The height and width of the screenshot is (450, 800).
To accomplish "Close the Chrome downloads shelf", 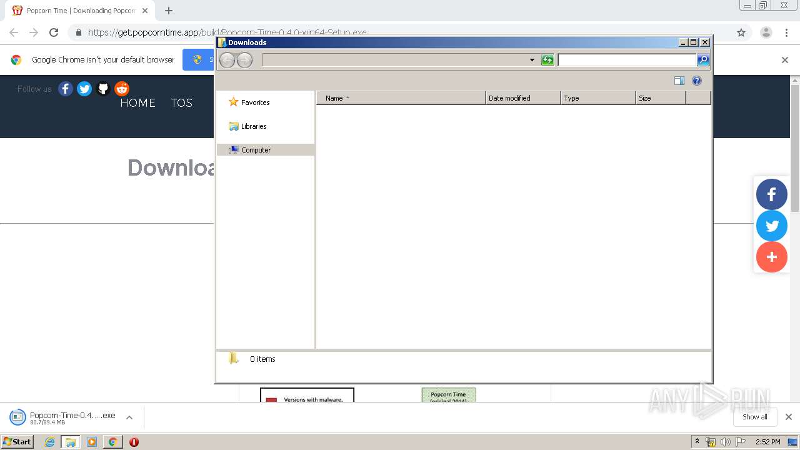I will (788, 417).
